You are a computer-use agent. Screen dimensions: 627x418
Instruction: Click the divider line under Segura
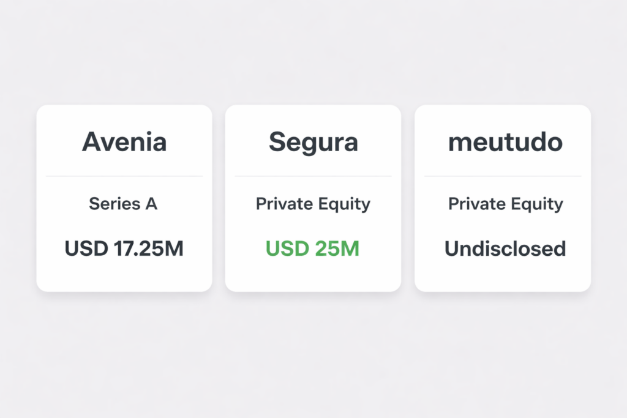pos(313,176)
